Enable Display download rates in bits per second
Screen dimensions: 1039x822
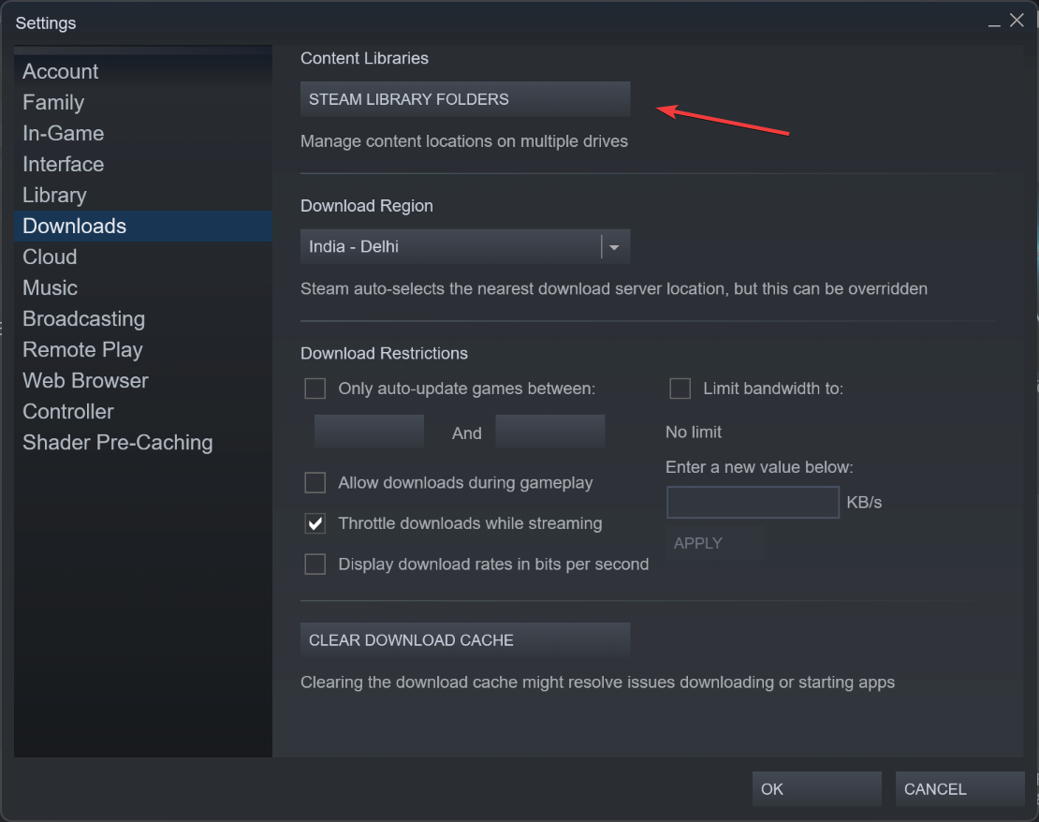point(315,565)
